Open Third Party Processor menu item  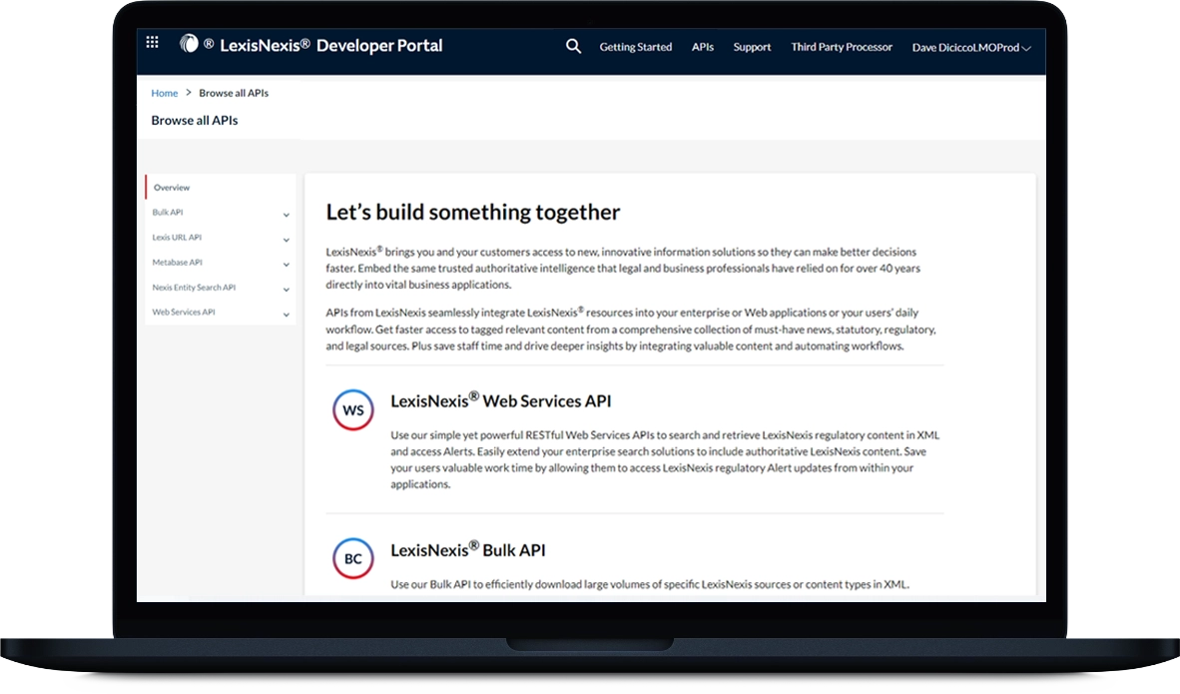tap(842, 47)
